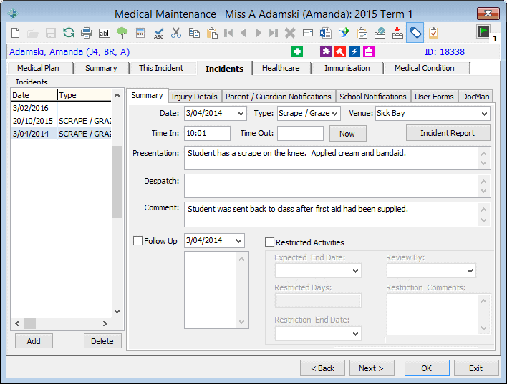507x384 pixels.
Task: Open the Parent / Guardian Notifications tab
Action: 279,97
